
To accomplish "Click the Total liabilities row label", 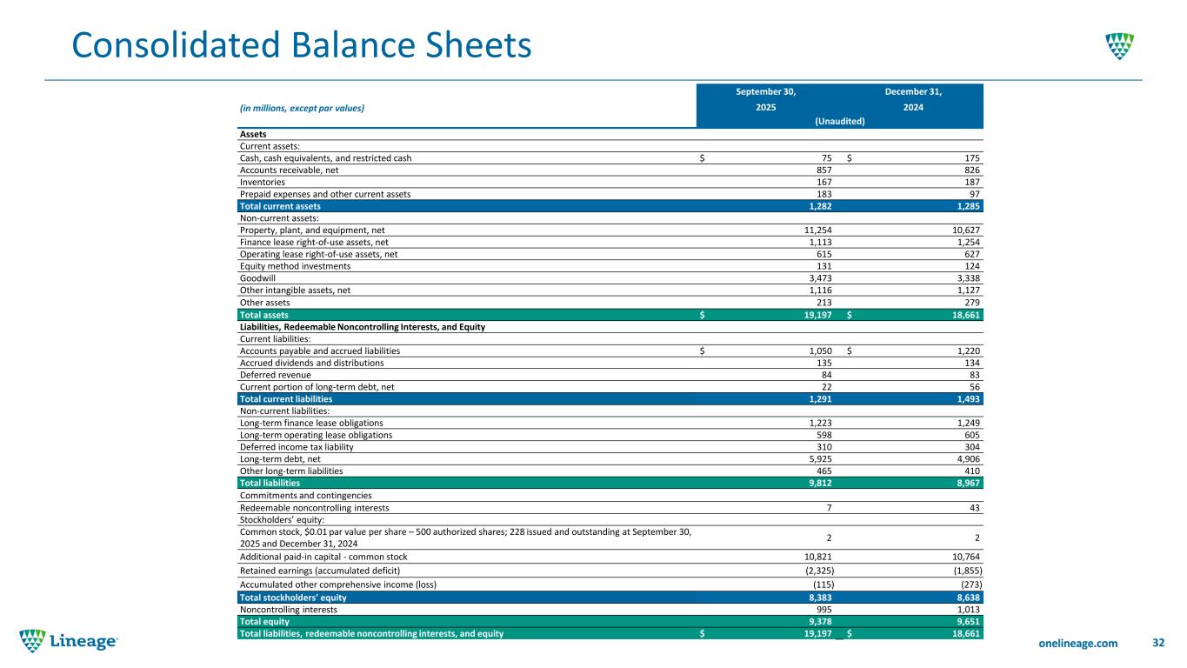I will 270,483.
